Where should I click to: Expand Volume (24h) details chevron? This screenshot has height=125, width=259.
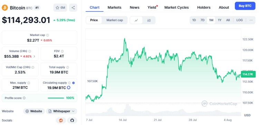[x=34, y=56]
